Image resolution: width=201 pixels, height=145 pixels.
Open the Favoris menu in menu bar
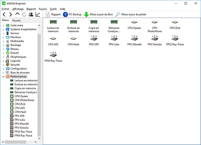coord(43,9)
